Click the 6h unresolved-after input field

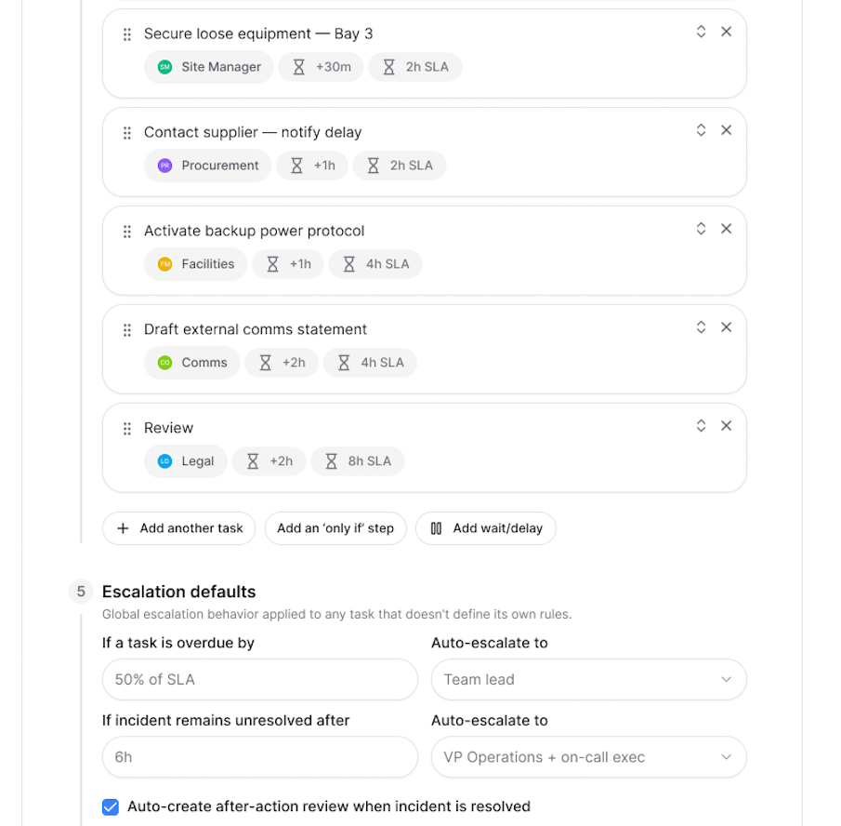[x=260, y=757]
